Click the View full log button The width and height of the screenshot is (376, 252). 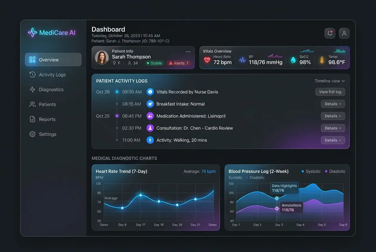pos(330,92)
